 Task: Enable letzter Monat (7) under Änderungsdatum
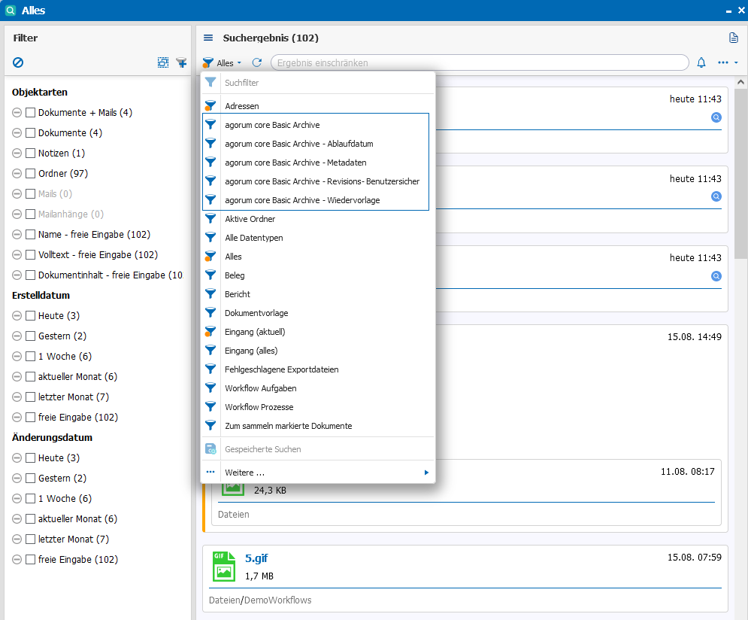(x=30, y=539)
